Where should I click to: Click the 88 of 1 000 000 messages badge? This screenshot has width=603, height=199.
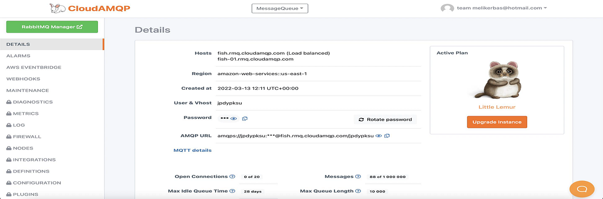[387, 176]
